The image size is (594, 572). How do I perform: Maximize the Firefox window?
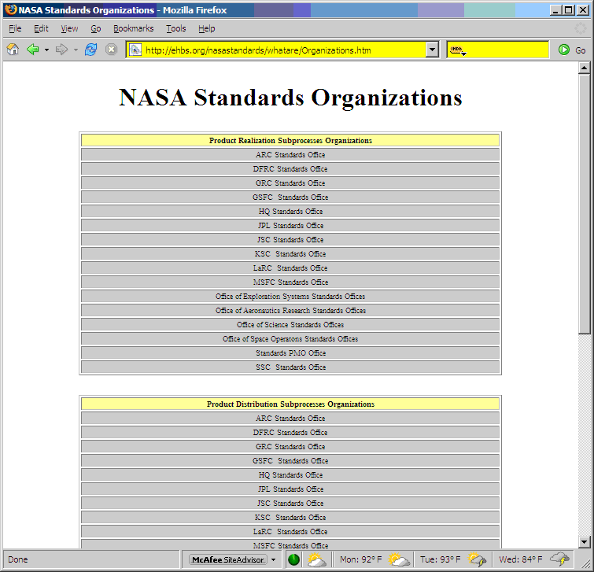tap(569, 10)
